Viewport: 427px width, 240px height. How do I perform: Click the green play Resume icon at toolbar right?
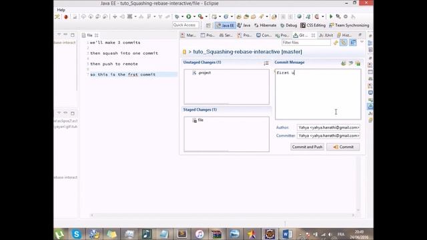click(x=331, y=17)
